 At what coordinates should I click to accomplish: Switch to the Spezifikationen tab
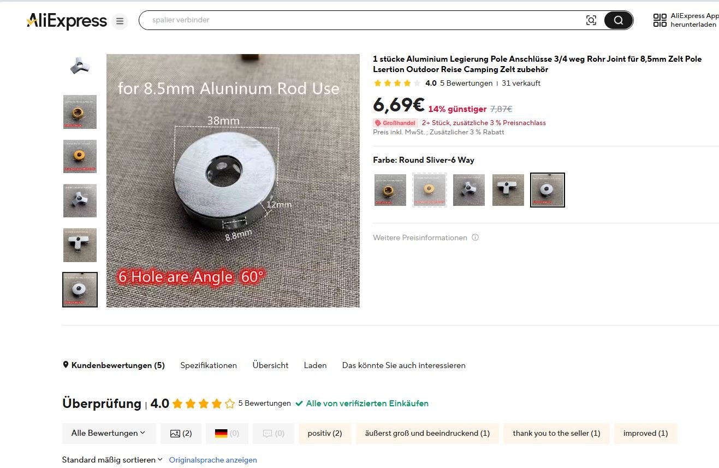point(209,365)
